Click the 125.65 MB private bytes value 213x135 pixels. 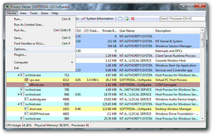click(x=109, y=104)
